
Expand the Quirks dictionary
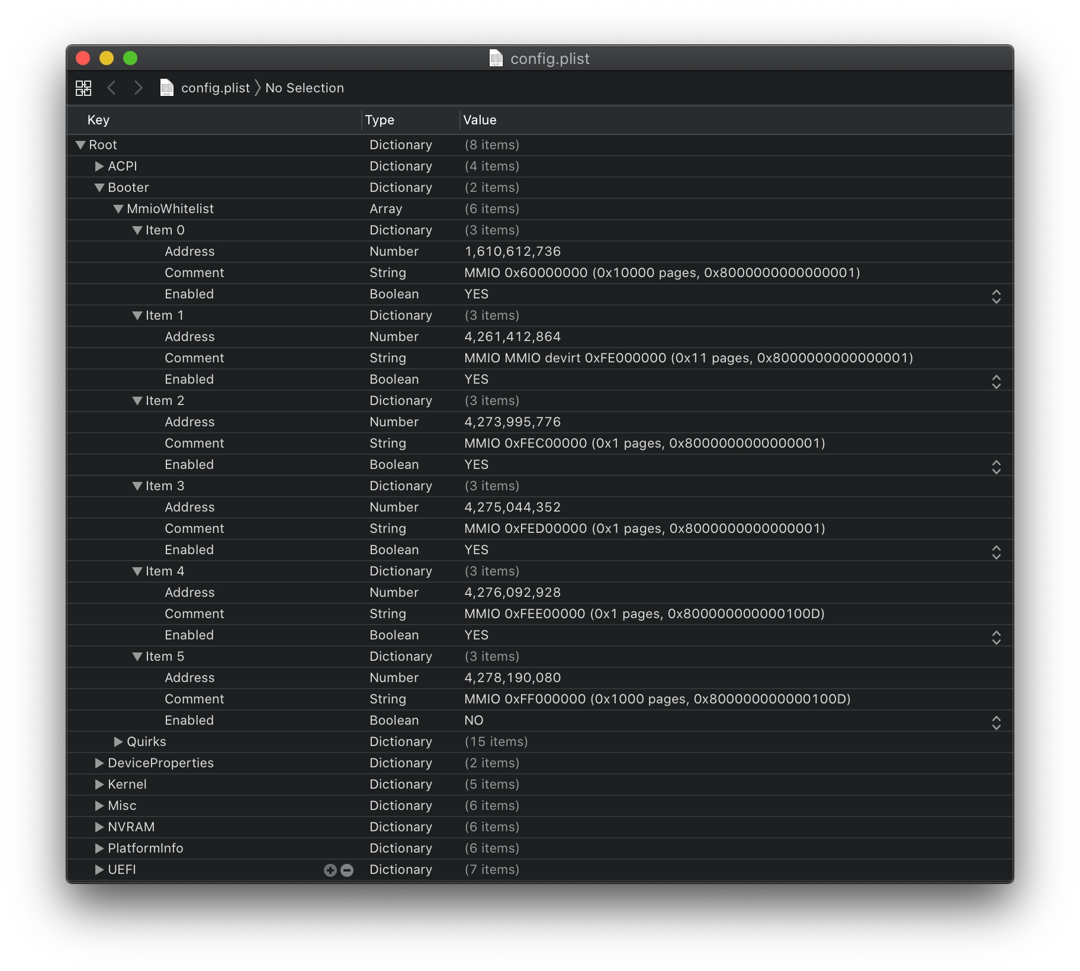click(x=118, y=742)
